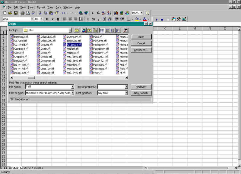Viewport: 241px width, 174px height.
Task: Go up one level in Open dialog
Action: (x=77, y=30)
